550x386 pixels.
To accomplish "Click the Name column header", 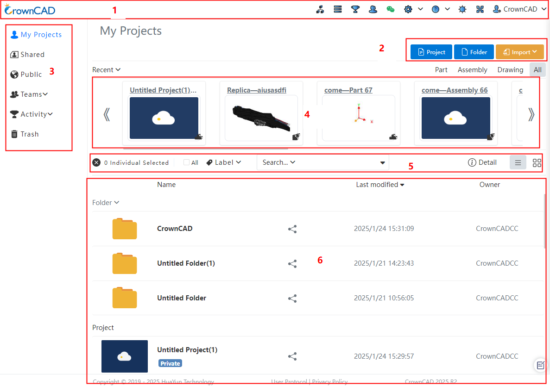I will [166, 185].
